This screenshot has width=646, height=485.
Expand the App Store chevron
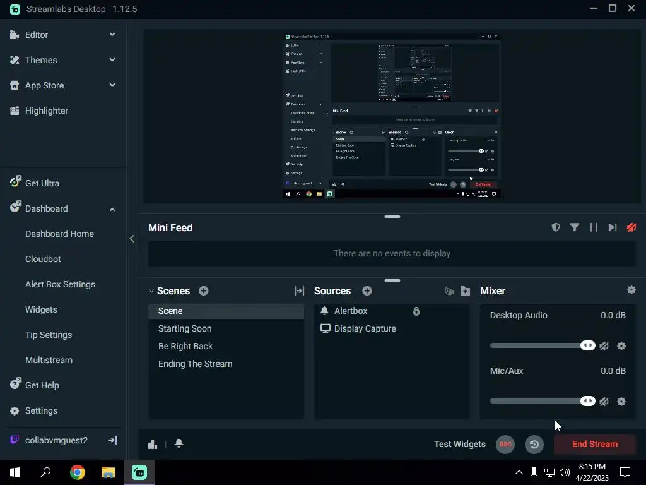tap(112, 85)
